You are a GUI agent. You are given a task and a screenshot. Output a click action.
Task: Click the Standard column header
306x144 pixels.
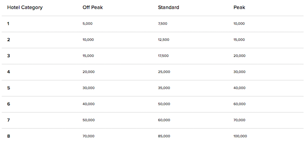coord(168,7)
